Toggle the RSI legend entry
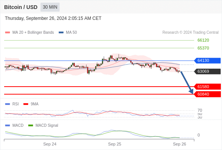 click(x=12, y=104)
